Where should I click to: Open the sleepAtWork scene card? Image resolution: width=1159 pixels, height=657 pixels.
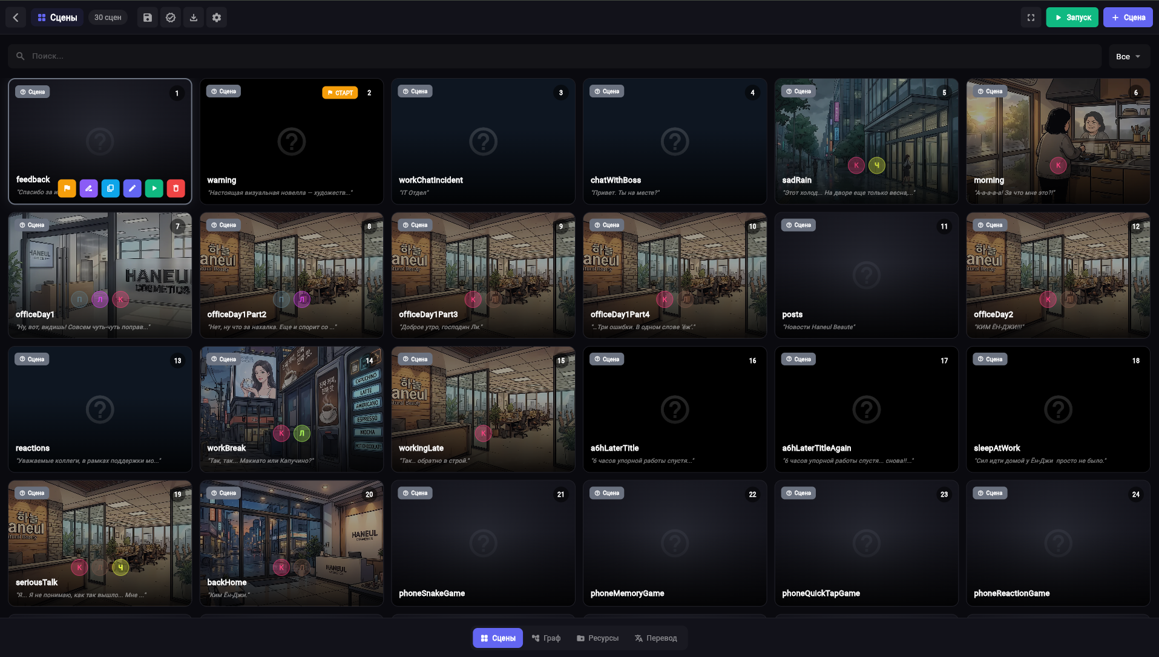coord(1058,410)
